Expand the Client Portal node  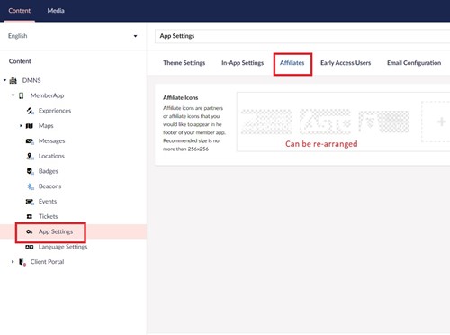coord(13,262)
